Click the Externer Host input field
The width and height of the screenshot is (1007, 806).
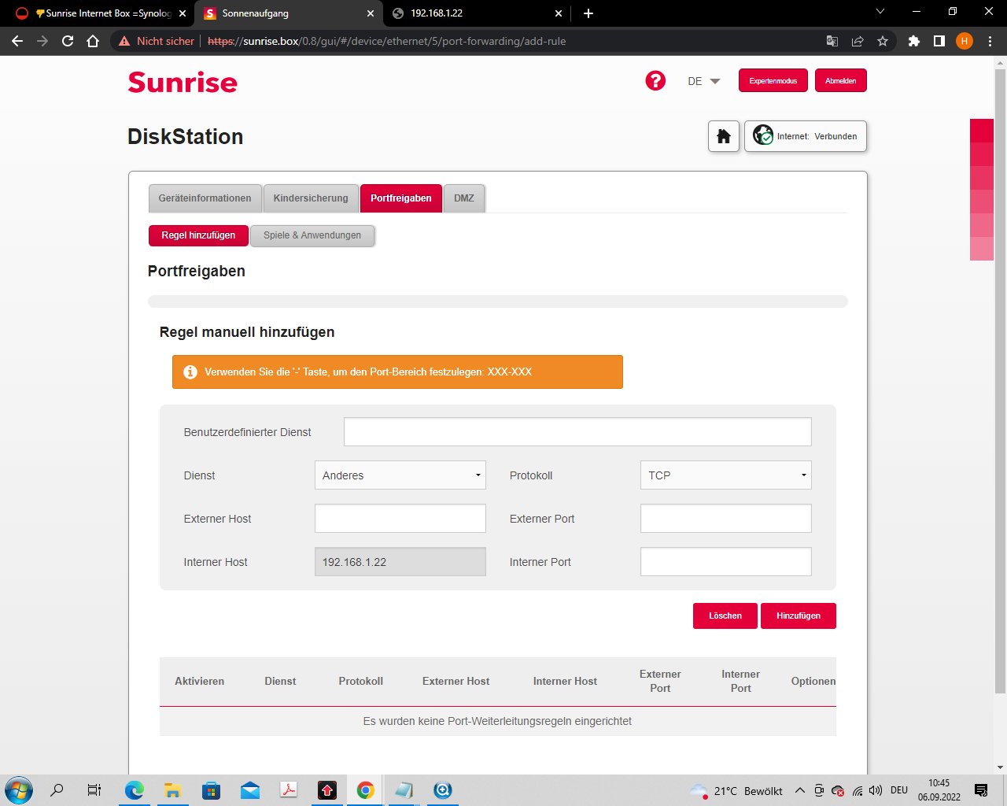click(x=400, y=519)
